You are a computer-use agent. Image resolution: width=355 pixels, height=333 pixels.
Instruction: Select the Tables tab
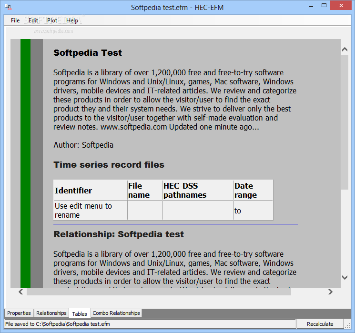pyautogui.click(x=80, y=313)
